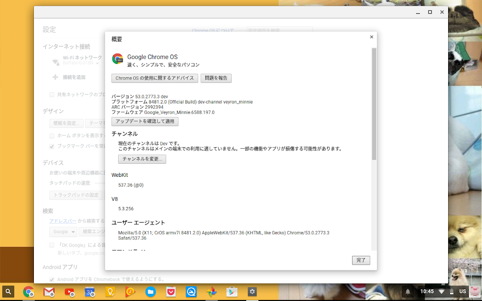This screenshot has width=482, height=301.
Task: Launch Google Play Music from shelf
Action: pos(130,292)
